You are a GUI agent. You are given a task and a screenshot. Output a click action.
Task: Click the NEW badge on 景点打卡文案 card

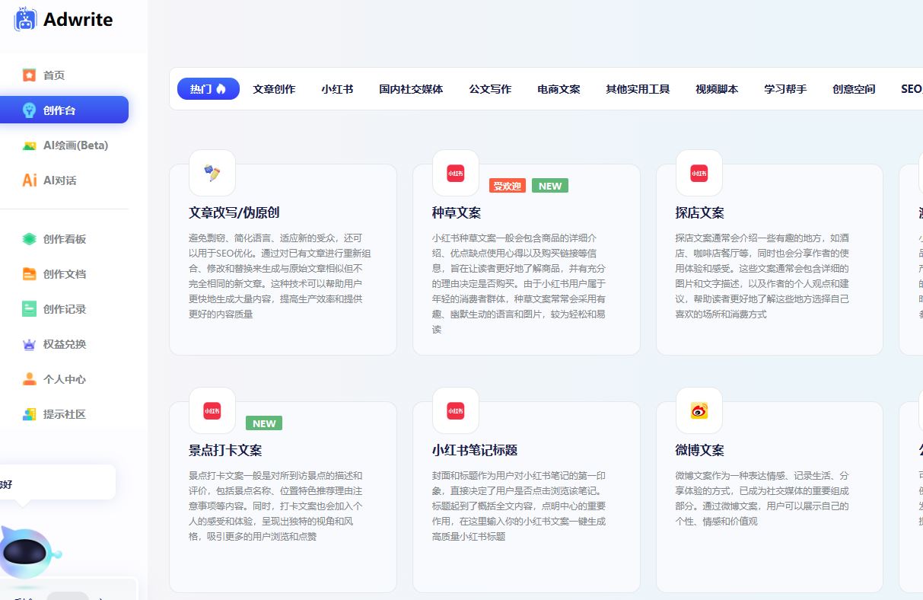pyautogui.click(x=264, y=423)
